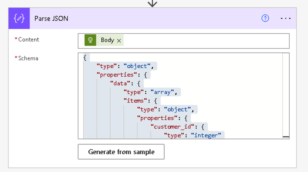308x172 pixels.
Task: Click the opening brace on schema's first line
Action: (85, 58)
